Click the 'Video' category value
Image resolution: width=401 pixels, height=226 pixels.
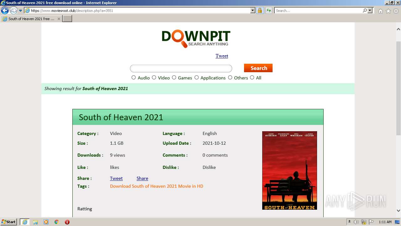(x=116, y=133)
